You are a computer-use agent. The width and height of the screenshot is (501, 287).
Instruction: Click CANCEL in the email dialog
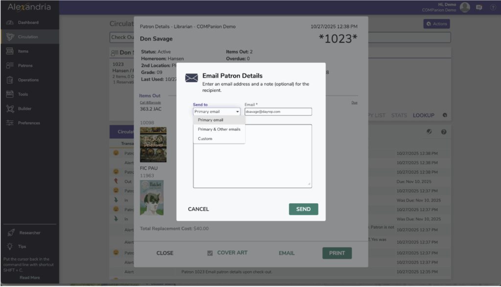point(198,209)
